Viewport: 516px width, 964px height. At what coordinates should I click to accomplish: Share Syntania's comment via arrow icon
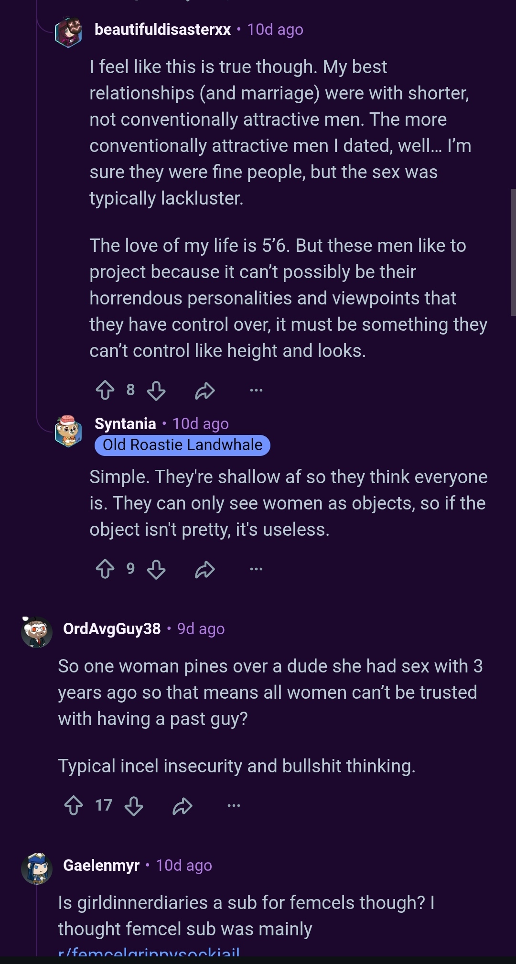(x=205, y=569)
